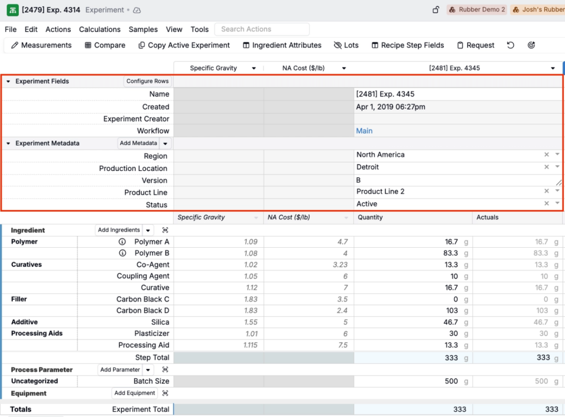Click the unlock padlock icon
The height and width of the screenshot is (417, 565).
436,10
